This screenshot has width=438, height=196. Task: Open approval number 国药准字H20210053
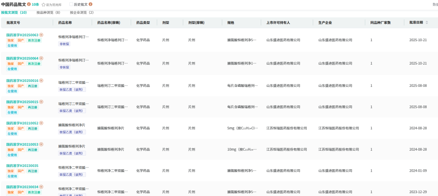point(22,144)
